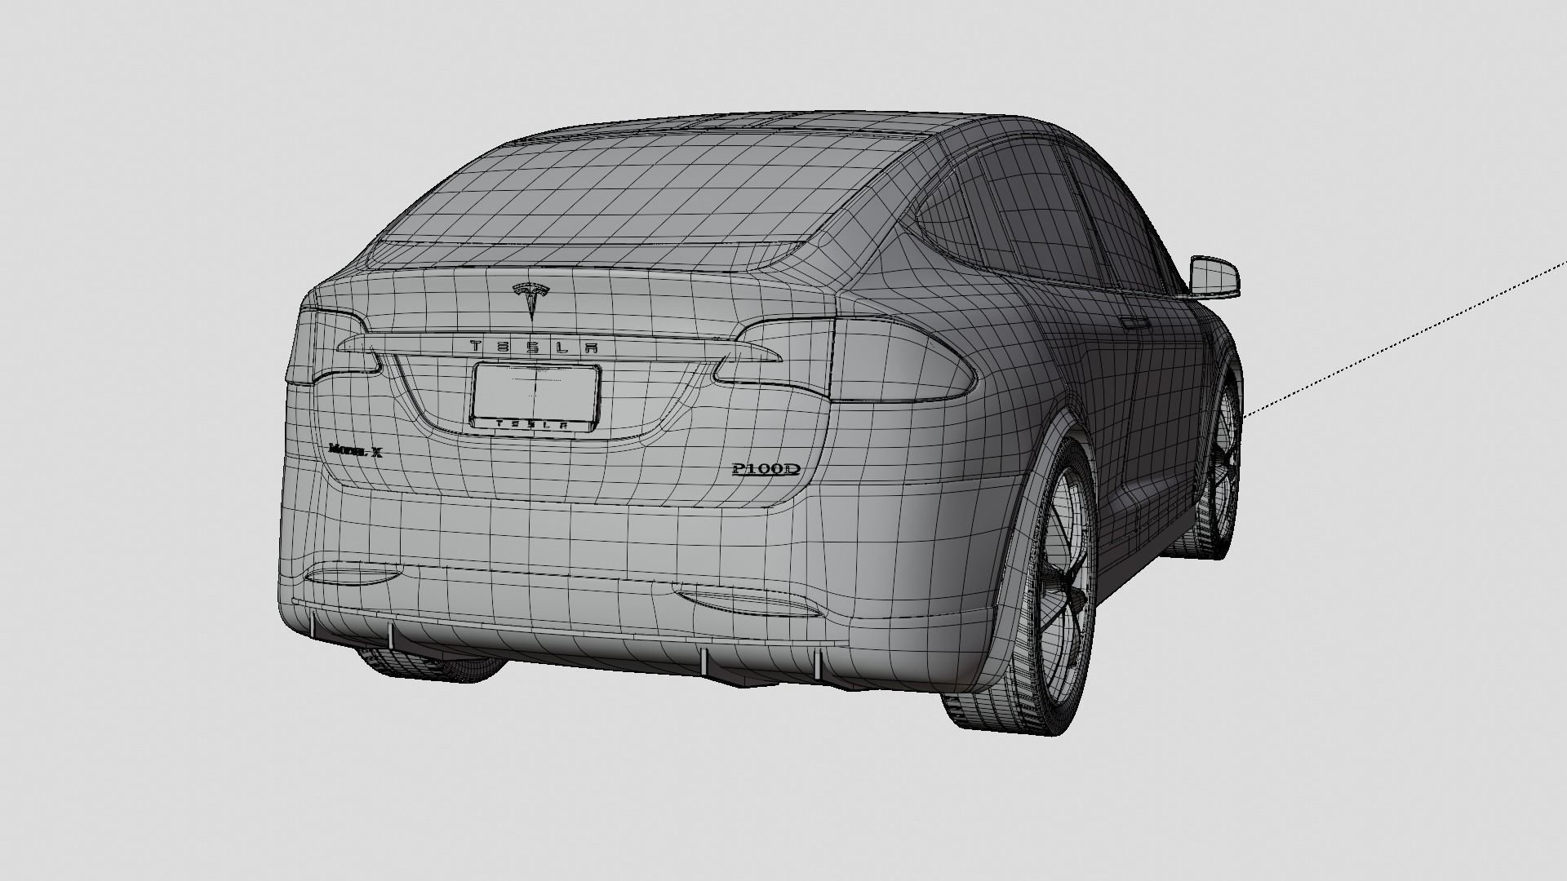1567x881 pixels.
Task: Select the taillight above the Model X badge
Action: (333, 347)
